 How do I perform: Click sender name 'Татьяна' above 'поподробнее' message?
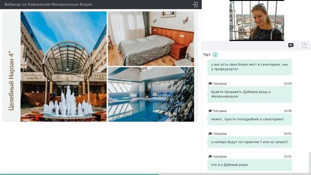coord(220,111)
